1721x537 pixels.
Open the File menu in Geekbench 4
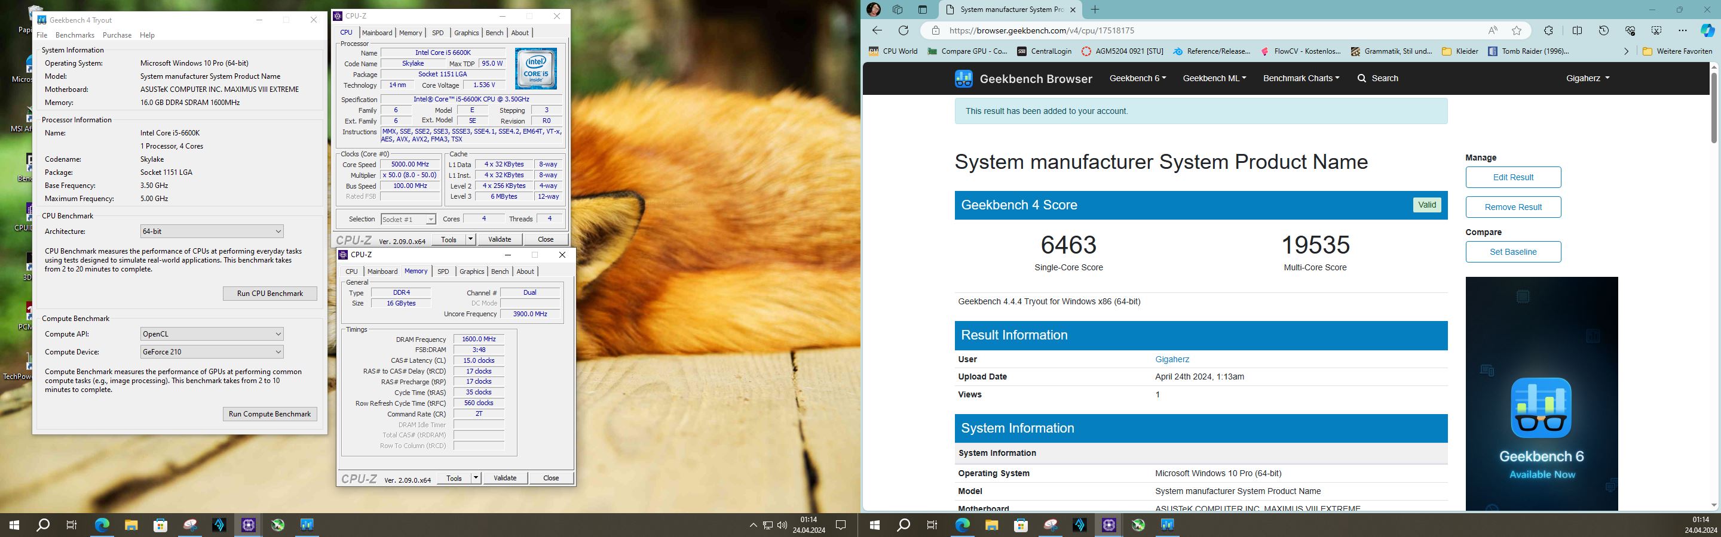(42, 35)
